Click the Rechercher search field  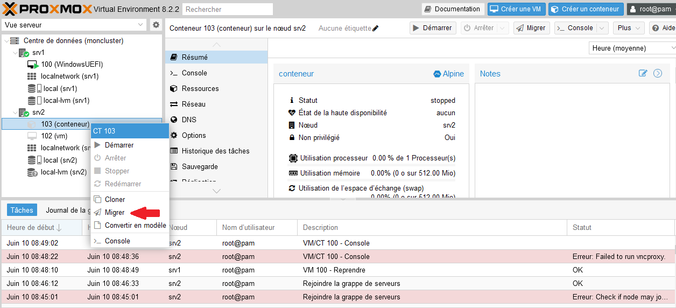click(x=227, y=9)
